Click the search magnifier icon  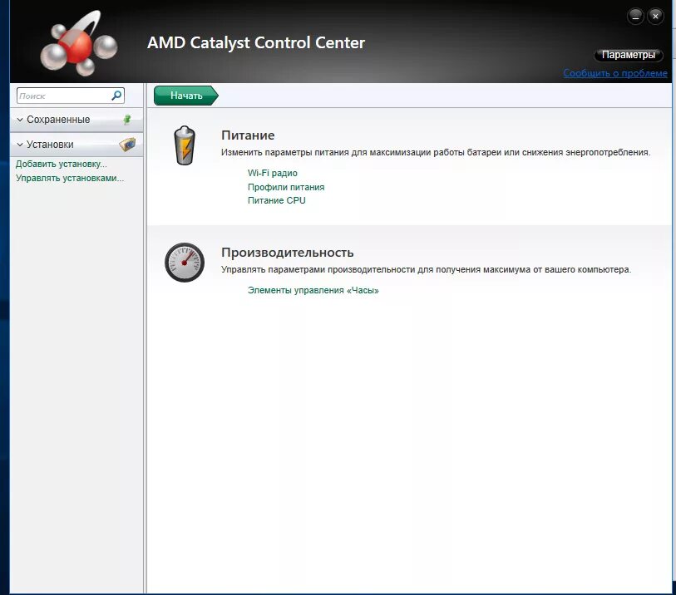pos(116,96)
